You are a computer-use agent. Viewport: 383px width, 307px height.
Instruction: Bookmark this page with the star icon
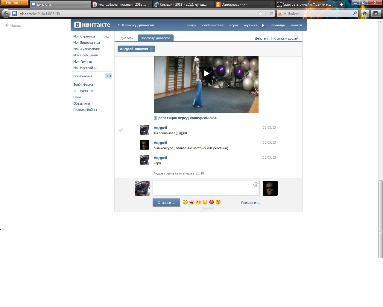(x=260, y=13)
